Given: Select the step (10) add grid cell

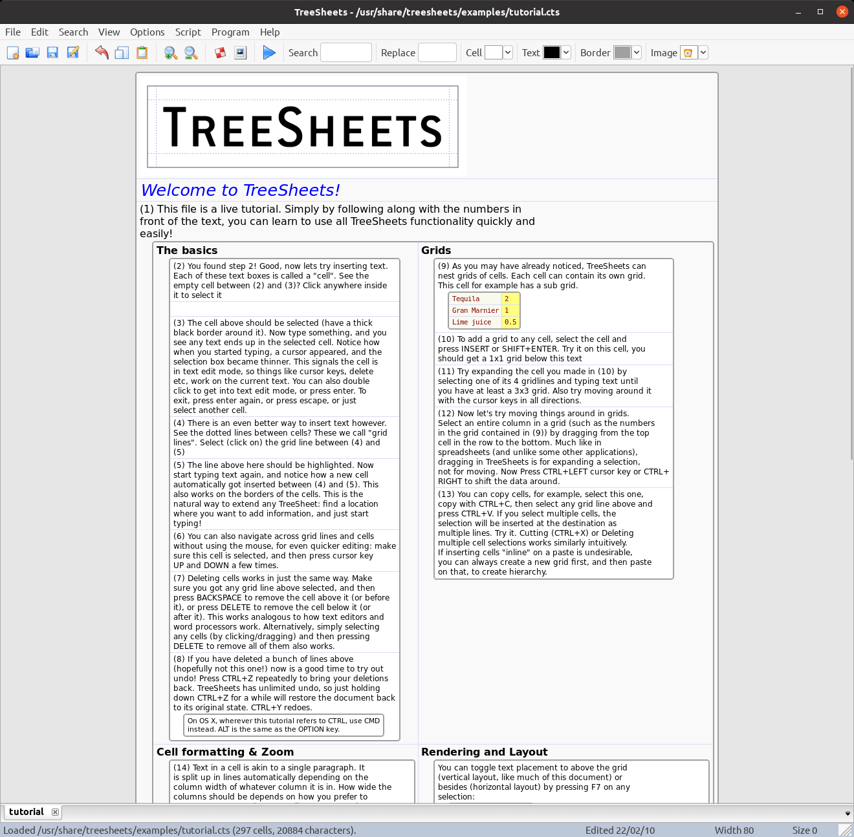Looking at the screenshot, I should (554, 348).
